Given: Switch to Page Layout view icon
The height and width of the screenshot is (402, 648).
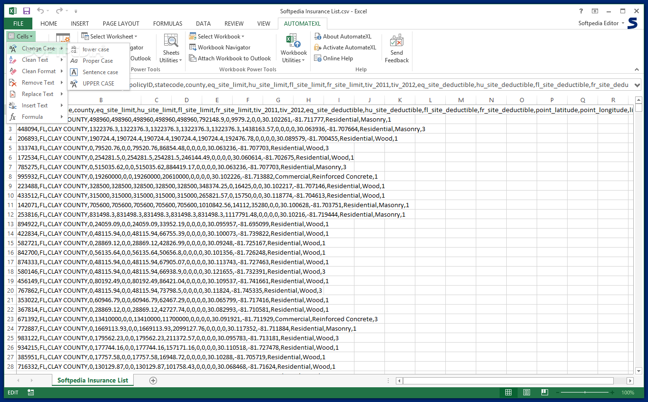Looking at the screenshot, I should pos(526,392).
